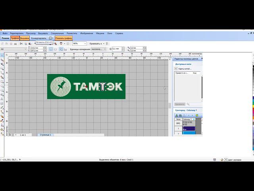The image size is (254, 191).
Task: Select the Rectangle tool
Action: 2,82
